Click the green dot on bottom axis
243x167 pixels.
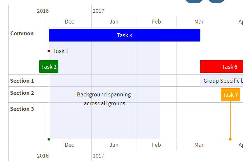point(49,139)
